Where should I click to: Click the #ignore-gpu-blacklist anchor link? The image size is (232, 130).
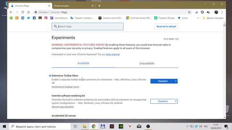pos(63,107)
